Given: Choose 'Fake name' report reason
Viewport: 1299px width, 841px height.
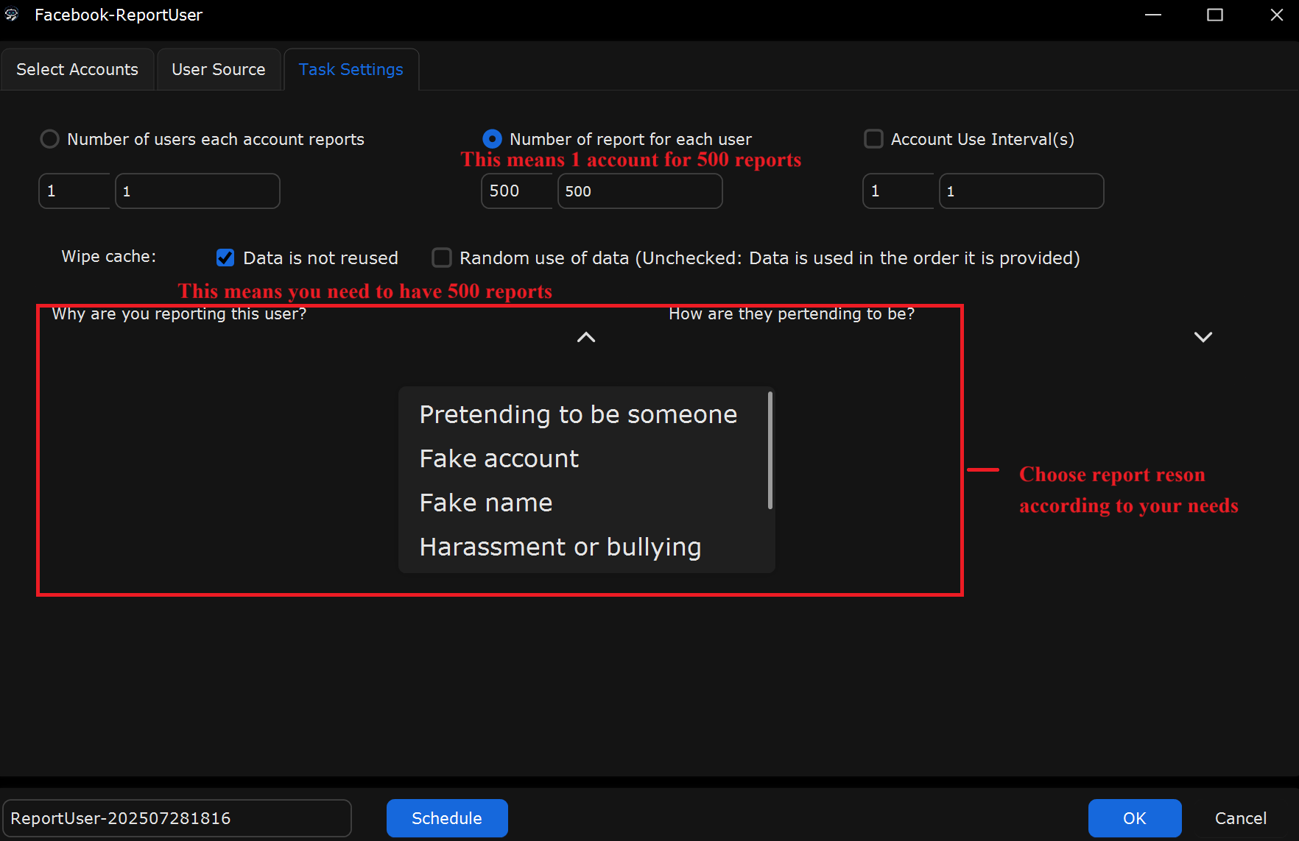Looking at the screenshot, I should [x=486, y=503].
